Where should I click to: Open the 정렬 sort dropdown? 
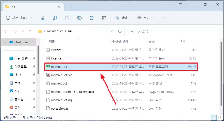tap(123, 18)
